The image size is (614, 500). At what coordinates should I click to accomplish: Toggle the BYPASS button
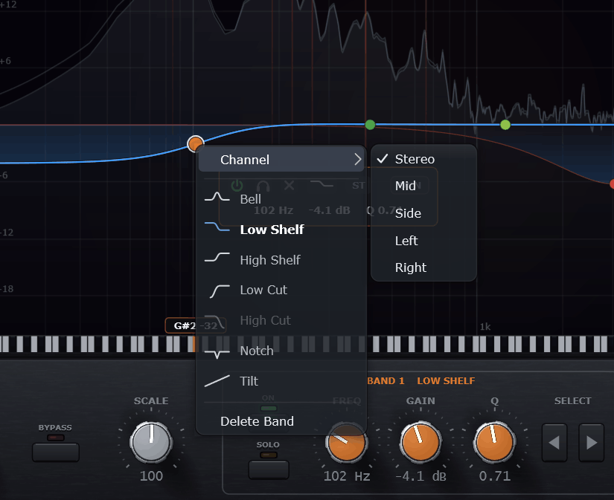coord(56,452)
